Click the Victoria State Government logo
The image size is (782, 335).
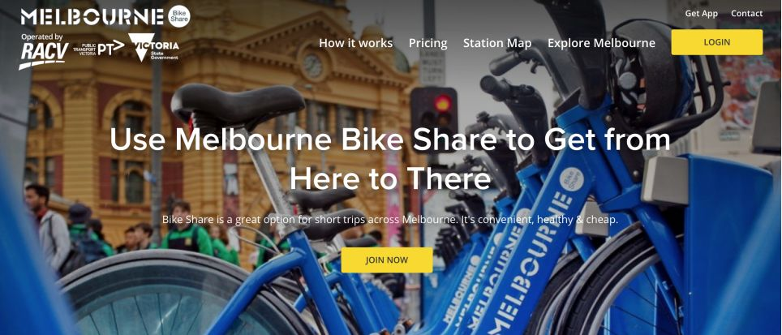click(x=153, y=47)
